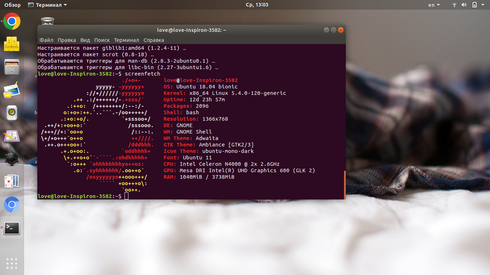The height and width of the screenshot is (275, 490).
Task: Open the Solitaire cards game icon
Action: (x=12, y=182)
